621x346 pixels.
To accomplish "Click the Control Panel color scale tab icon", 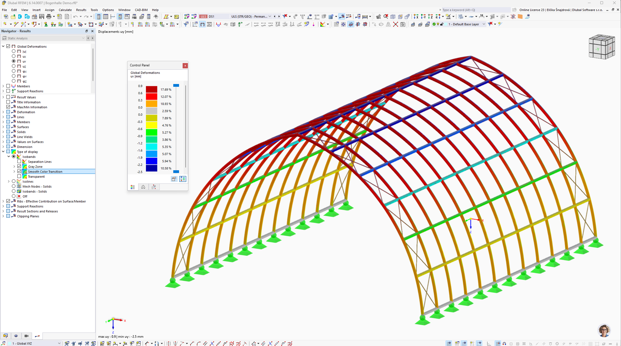I will [x=133, y=187].
